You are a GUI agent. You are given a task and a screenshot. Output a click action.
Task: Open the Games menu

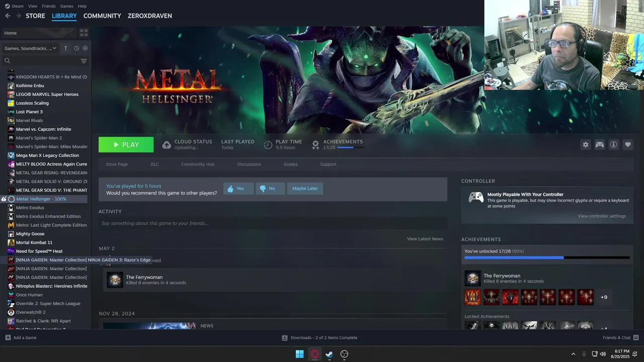(66, 6)
